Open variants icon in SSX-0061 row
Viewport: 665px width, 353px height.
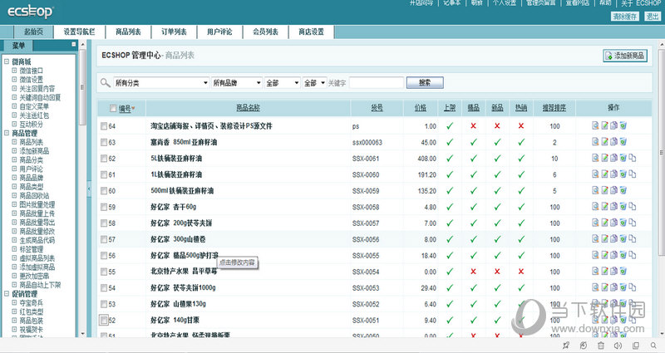click(633, 158)
